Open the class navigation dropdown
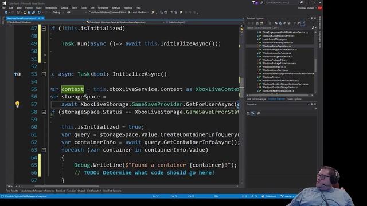This screenshot has height=206, width=367. [x=125, y=22]
